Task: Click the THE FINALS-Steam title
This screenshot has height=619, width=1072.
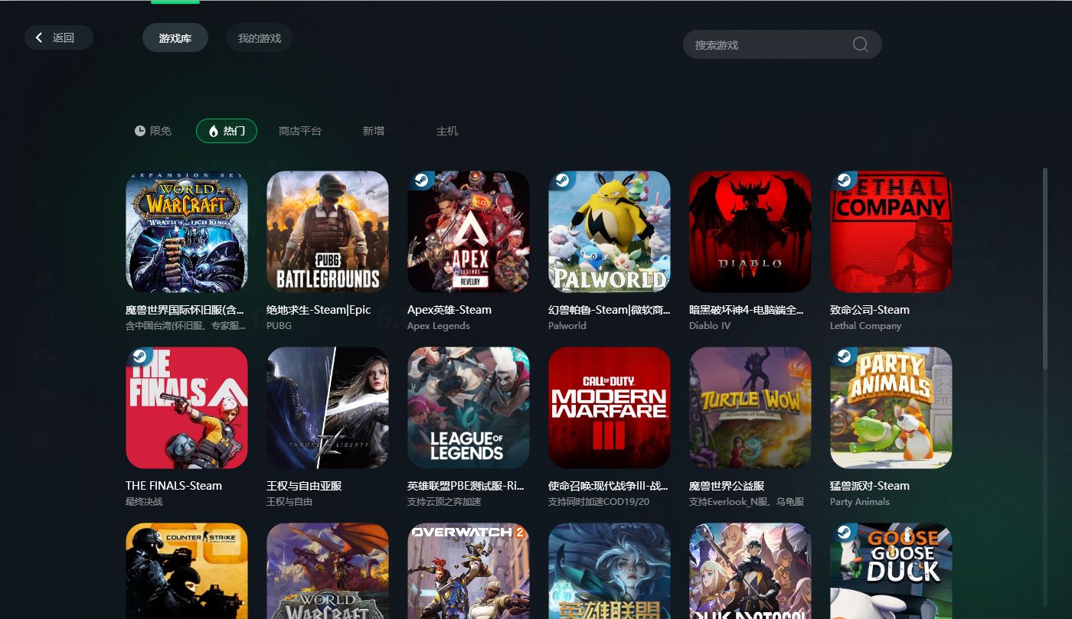Action: (x=174, y=486)
